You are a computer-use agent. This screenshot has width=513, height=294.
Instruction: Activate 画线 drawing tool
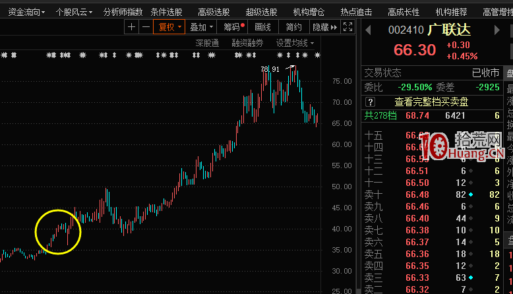click(x=262, y=27)
